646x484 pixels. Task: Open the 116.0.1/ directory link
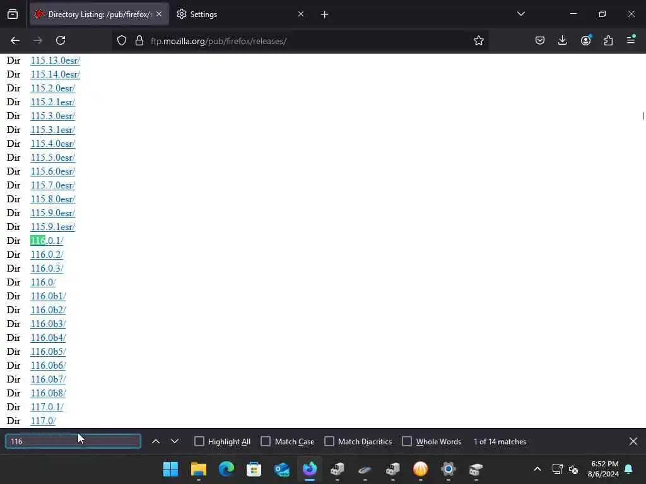point(47,240)
